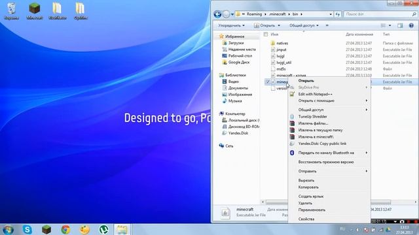
Task: Choose Переименовать in context menu
Action: point(329,210)
